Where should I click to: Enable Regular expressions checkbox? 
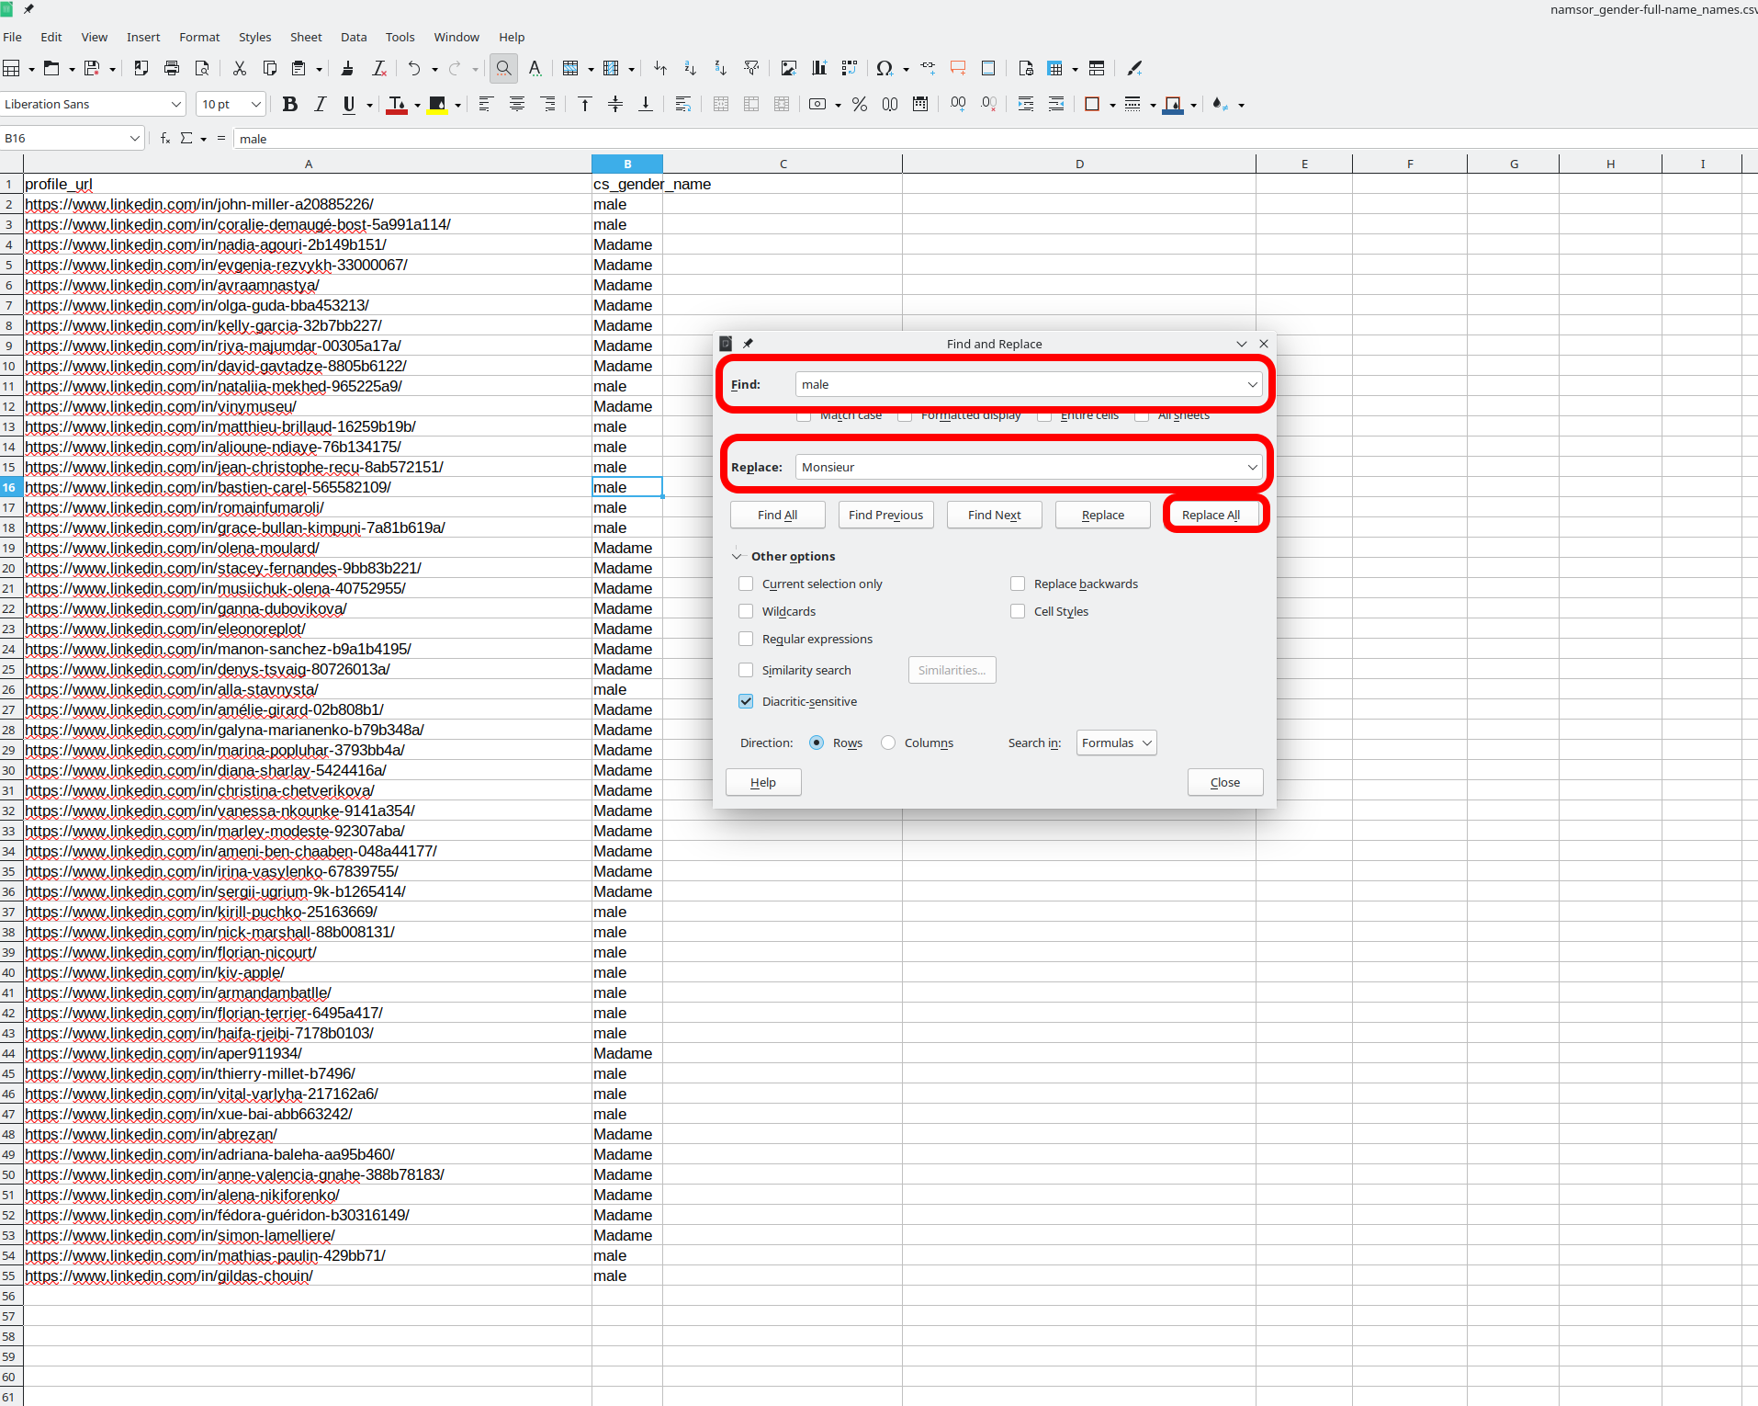click(x=746, y=639)
